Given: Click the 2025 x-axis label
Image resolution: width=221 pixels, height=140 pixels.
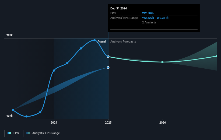Looking at the screenshot, I should 108,122.
